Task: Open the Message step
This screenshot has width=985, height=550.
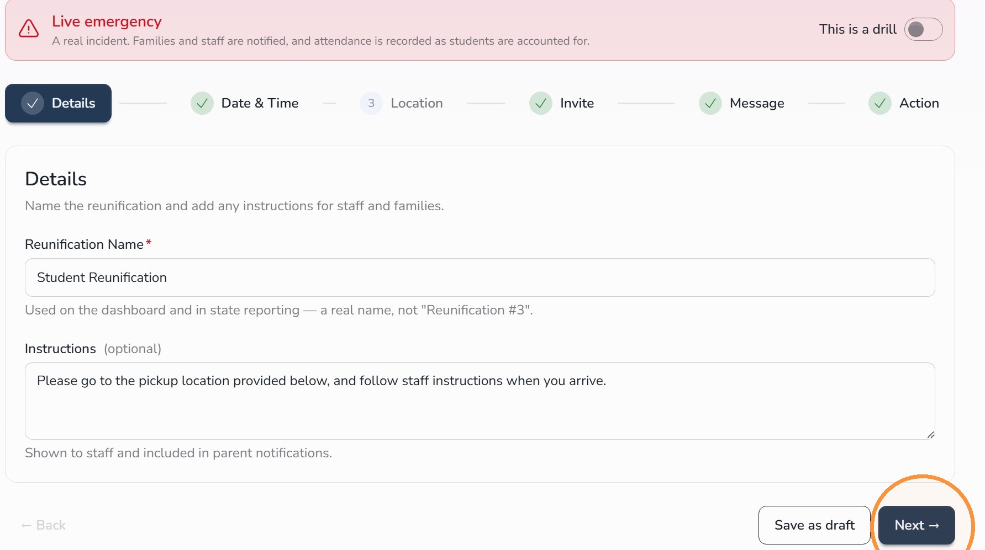Action: pyautogui.click(x=742, y=103)
